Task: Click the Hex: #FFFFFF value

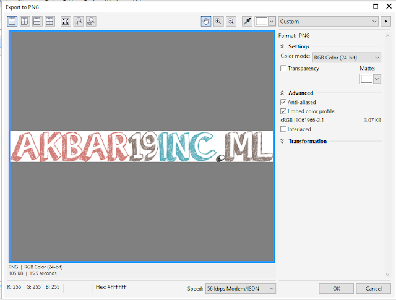Action: [111, 287]
